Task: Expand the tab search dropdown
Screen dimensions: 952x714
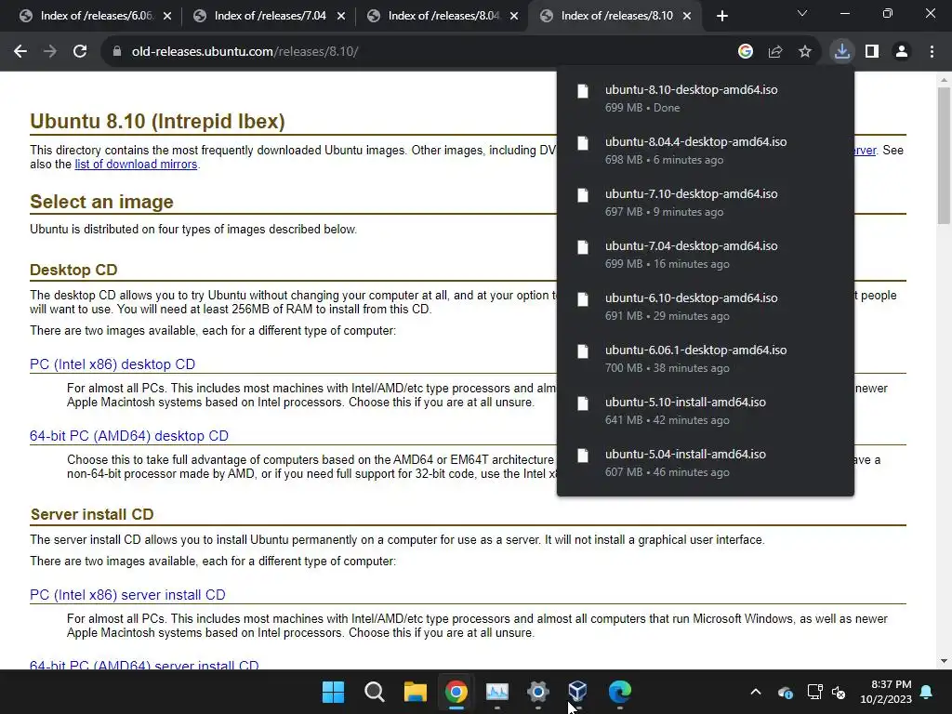Action: tap(802, 13)
